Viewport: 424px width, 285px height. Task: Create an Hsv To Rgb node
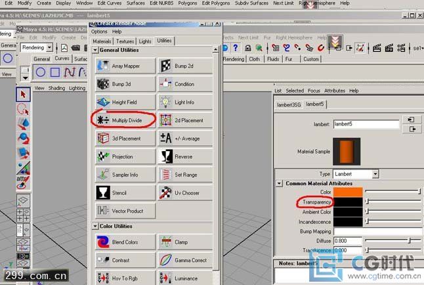pos(125,278)
